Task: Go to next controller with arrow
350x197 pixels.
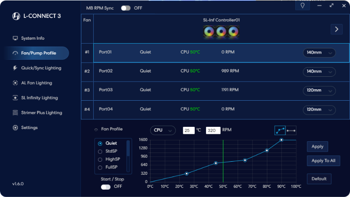Action: (336, 29)
